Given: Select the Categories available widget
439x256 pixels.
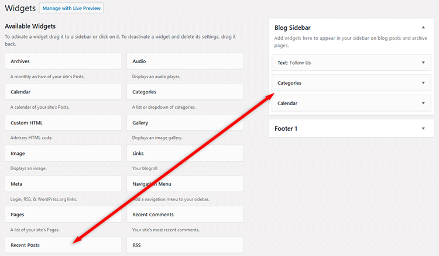Looking at the screenshot, I should [185, 92].
